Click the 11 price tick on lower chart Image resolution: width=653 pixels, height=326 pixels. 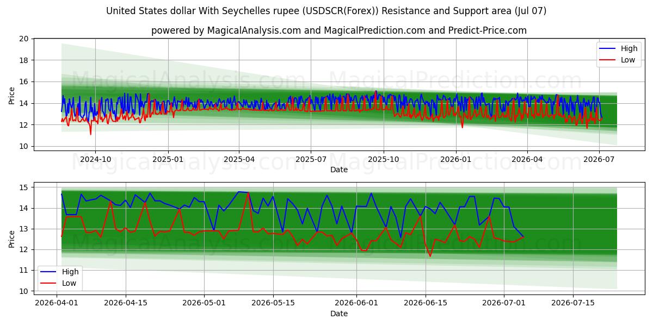coord(24,270)
